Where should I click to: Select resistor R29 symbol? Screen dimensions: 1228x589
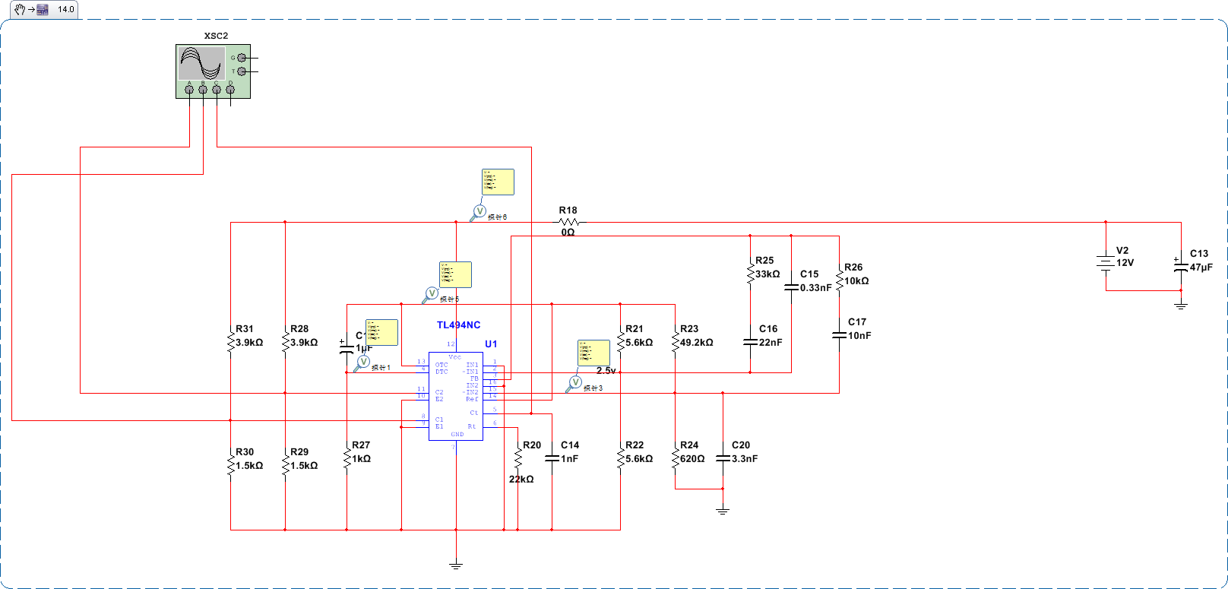[285, 465]
